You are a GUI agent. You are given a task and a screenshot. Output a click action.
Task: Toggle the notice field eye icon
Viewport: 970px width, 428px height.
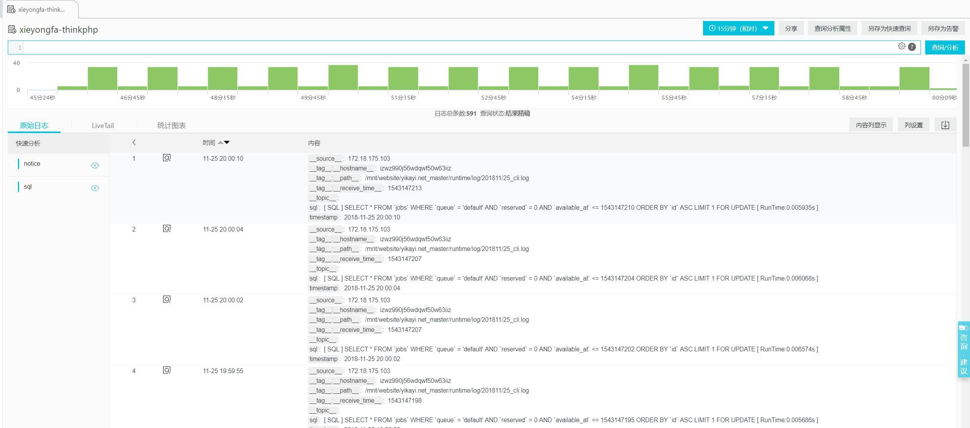[95, 165]
